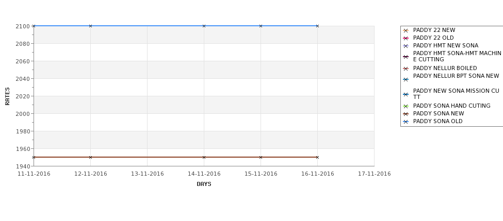Click the PADDY 22 OLD legend marker
Screen dimensions: 503x221
[x=405, y=38]
